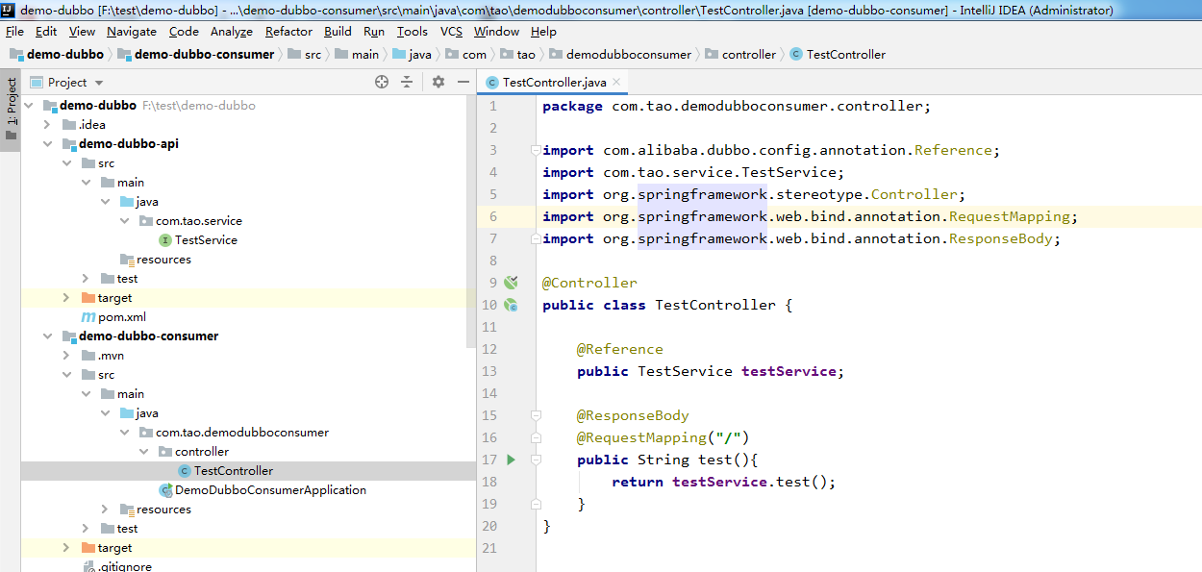Click the locate/scroll-from-source target icon

382,83
